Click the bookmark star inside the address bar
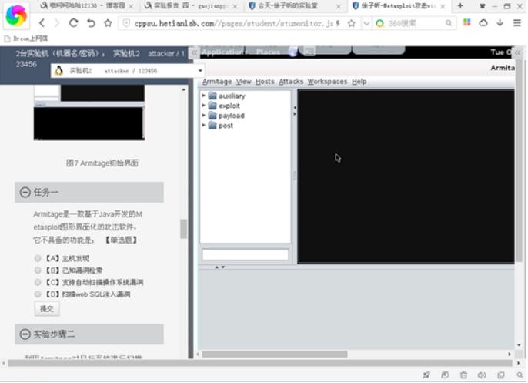Viewport: 528px width, 383px height. tap(351, 23)
